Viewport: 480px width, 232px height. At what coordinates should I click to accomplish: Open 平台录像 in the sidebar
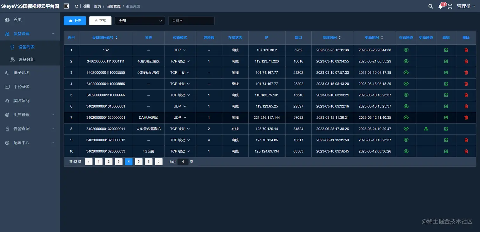pos(30,87)
